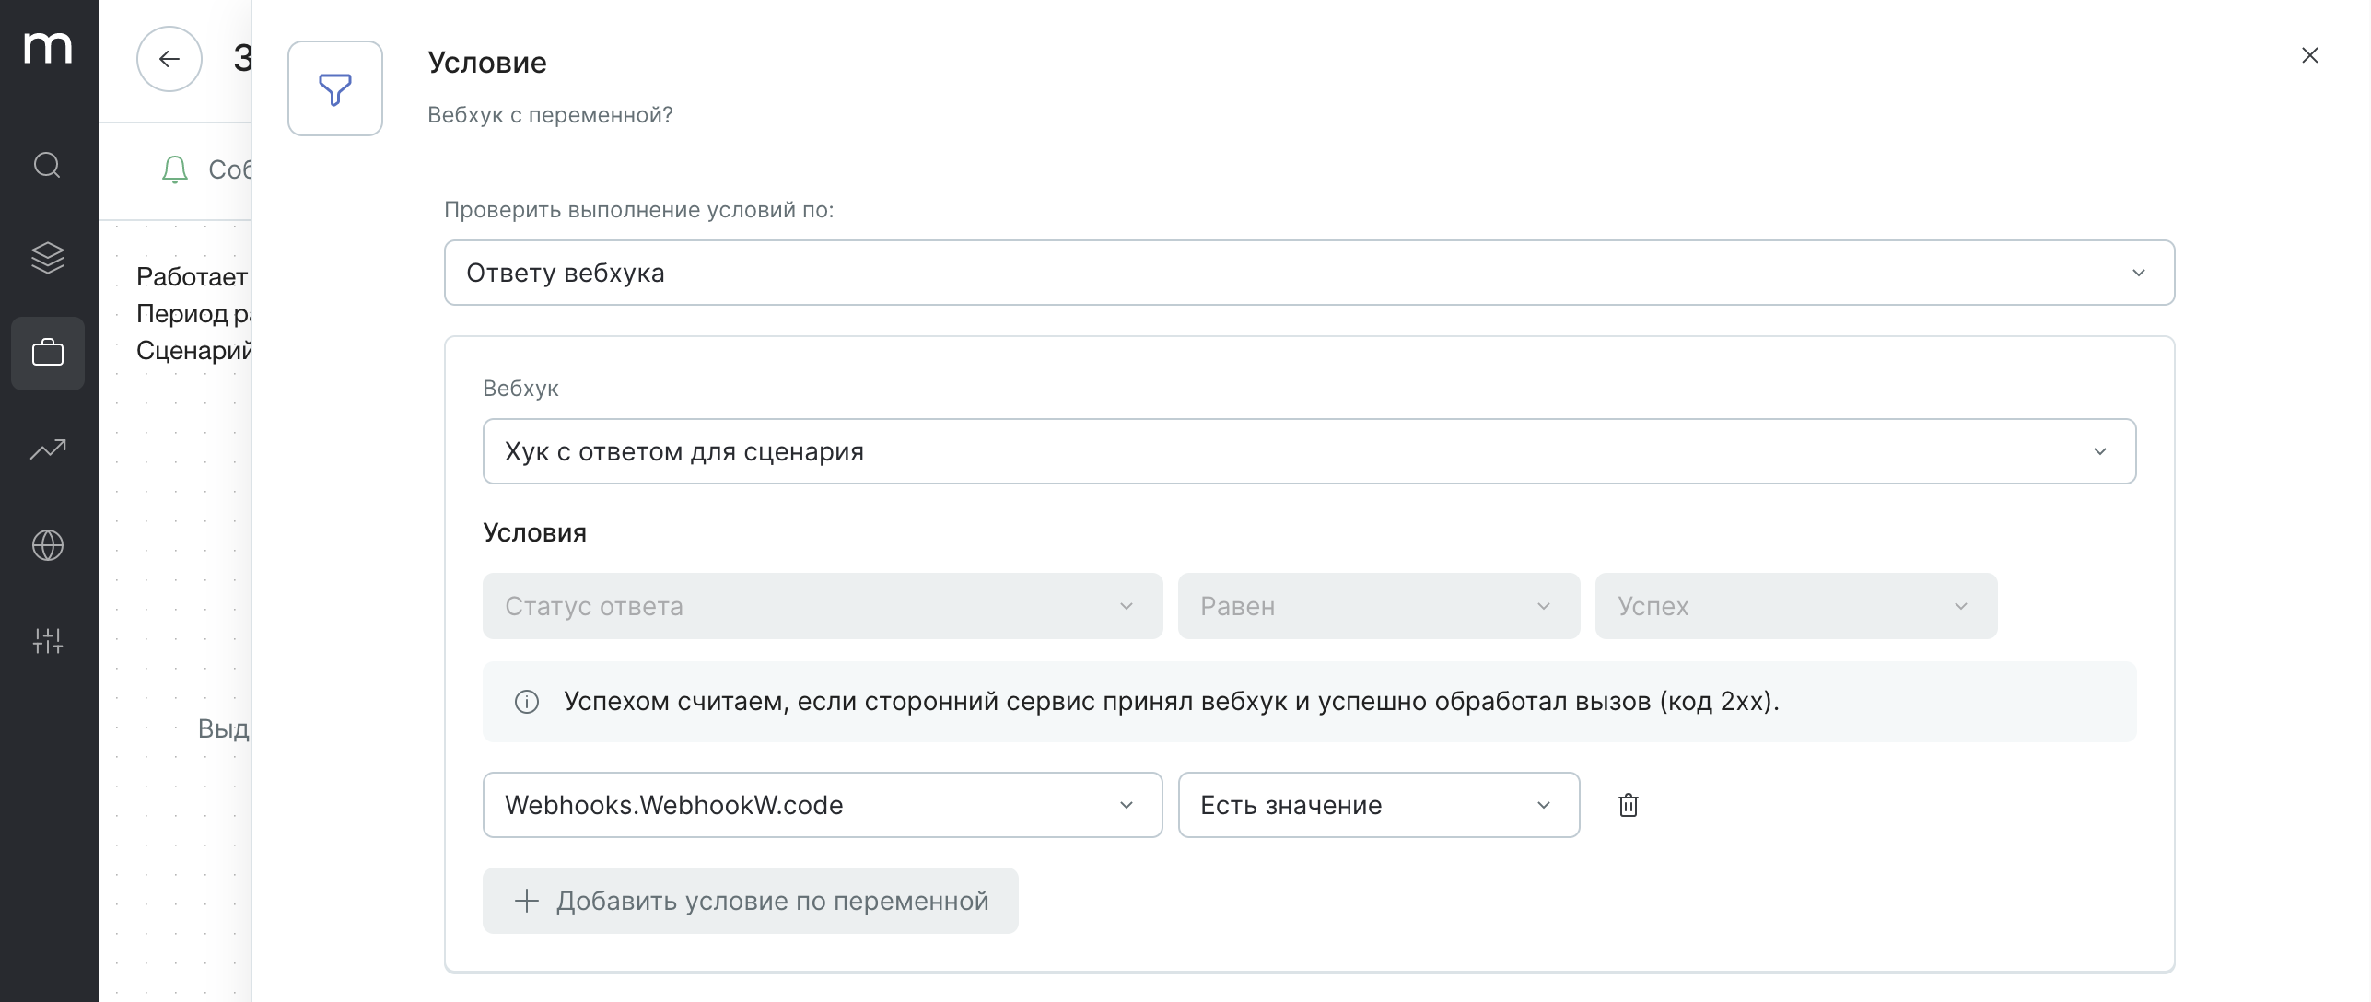
Task: Close the Условие panel
Action: coord(2309,55)
